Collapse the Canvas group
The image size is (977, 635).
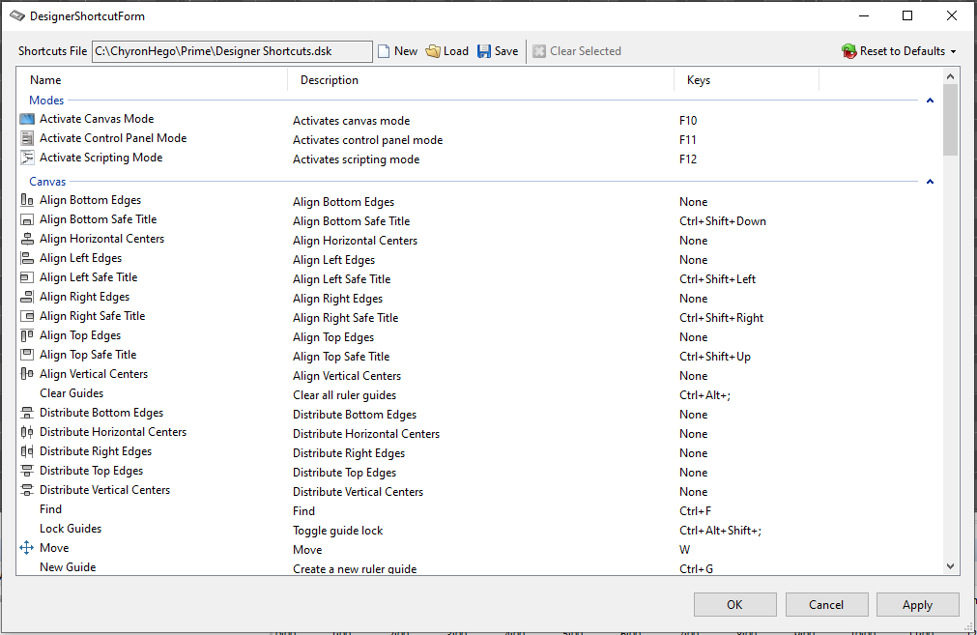(930, 182)
